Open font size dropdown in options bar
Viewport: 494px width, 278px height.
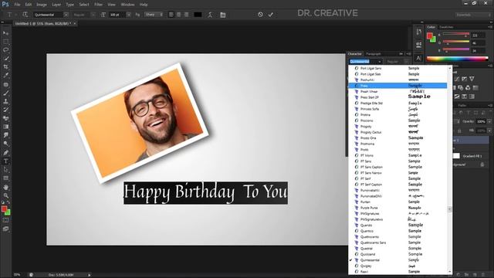tap(129, 15)
